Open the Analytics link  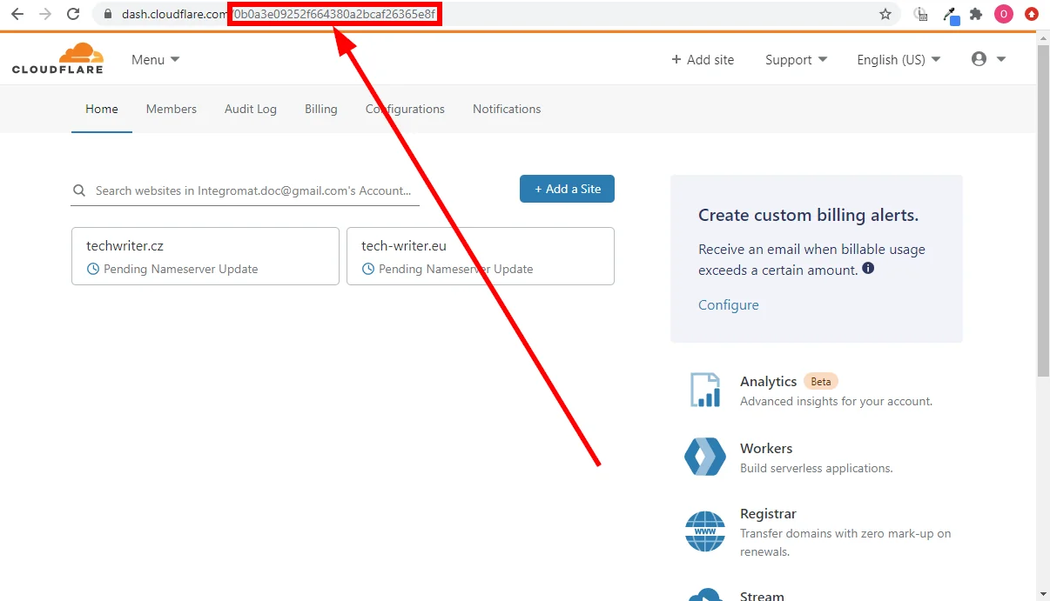768,381
